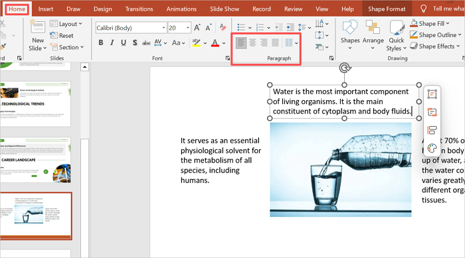Click the Numbering list icon
The width and height of the screenshot is (465, 258).
tap(260, 28)
